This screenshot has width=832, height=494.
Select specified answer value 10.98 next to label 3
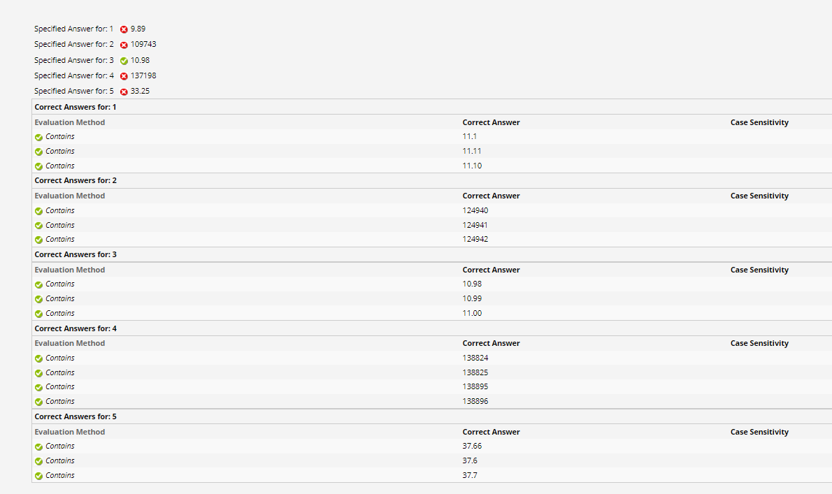pyautogui.click(x=140, y=60)
